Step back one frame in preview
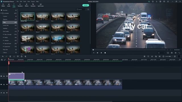Screen dimensions: 182x102 (x=94, y=53)
